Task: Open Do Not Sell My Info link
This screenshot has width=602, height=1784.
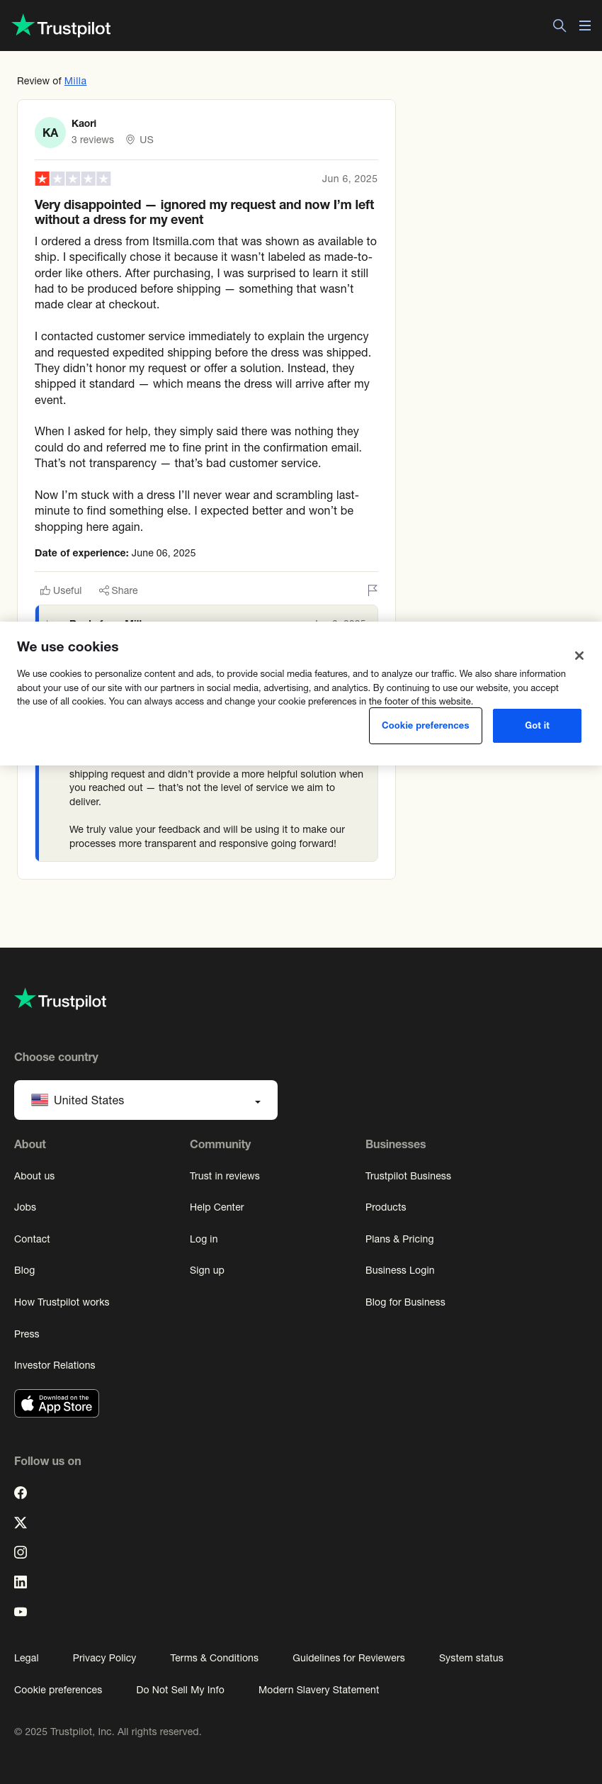Action: pyautogui.click(x=181, y=1690)
